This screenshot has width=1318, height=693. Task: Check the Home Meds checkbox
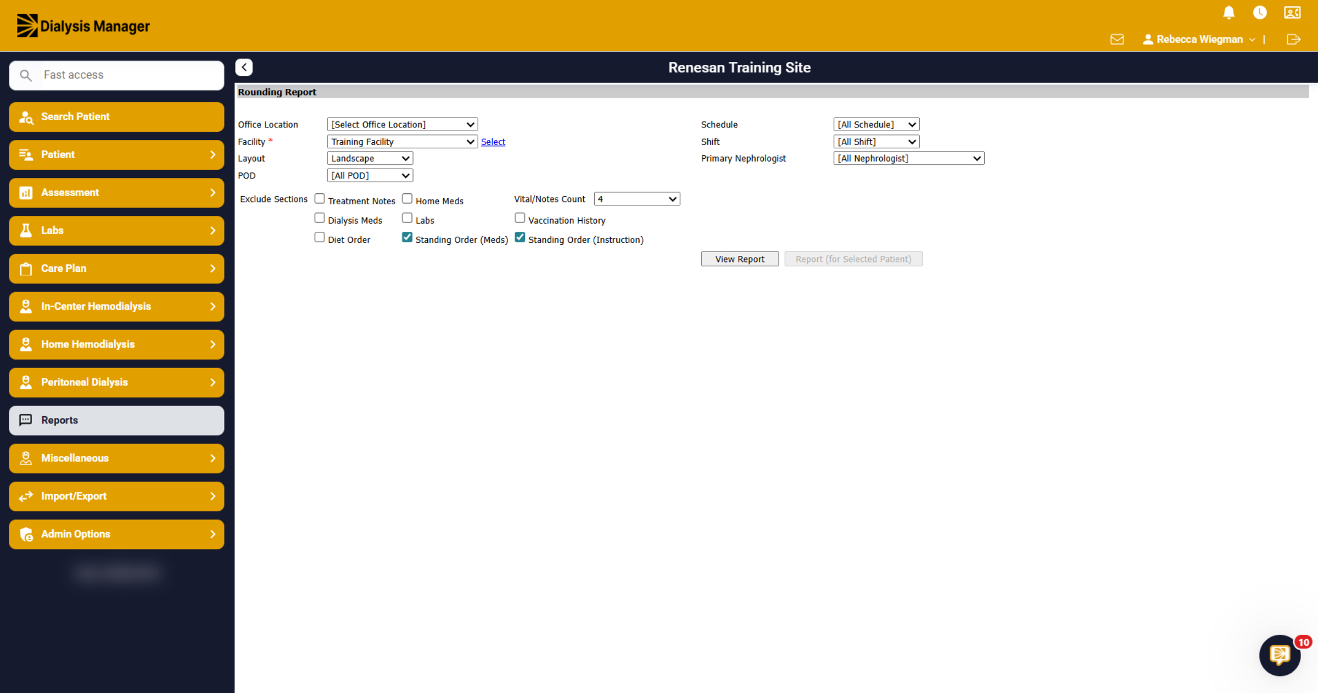click(x=407, y=199)
